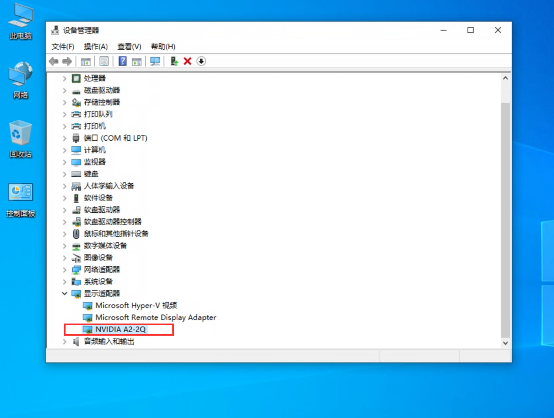
Task: Click the vertical scrollbar thumb
Action: pyautogui.click(x=505, y=219)
